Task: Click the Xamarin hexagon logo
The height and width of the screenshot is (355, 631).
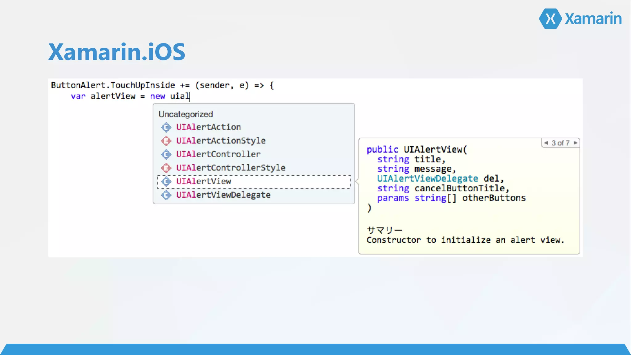Action: click(551, 19)
